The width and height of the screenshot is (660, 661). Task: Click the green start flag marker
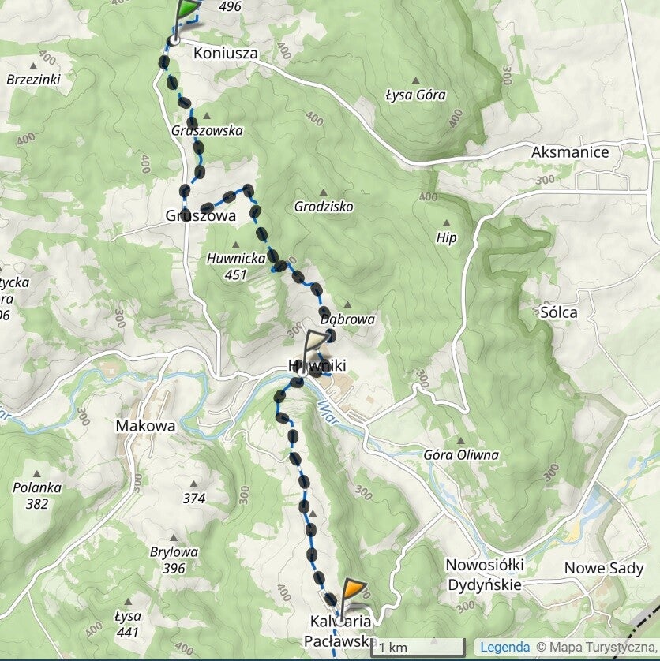tap(186, 11)
